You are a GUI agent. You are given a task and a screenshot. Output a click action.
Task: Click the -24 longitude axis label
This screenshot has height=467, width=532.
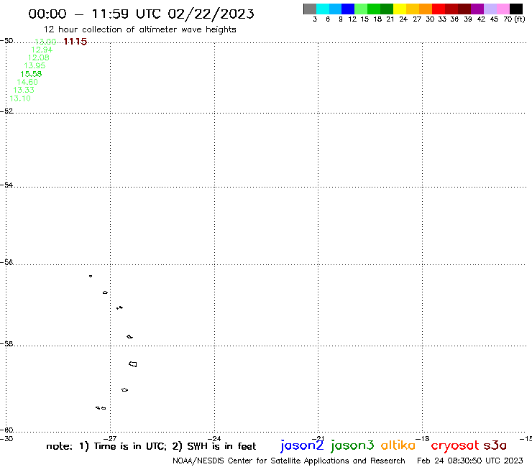coord(214,438)
